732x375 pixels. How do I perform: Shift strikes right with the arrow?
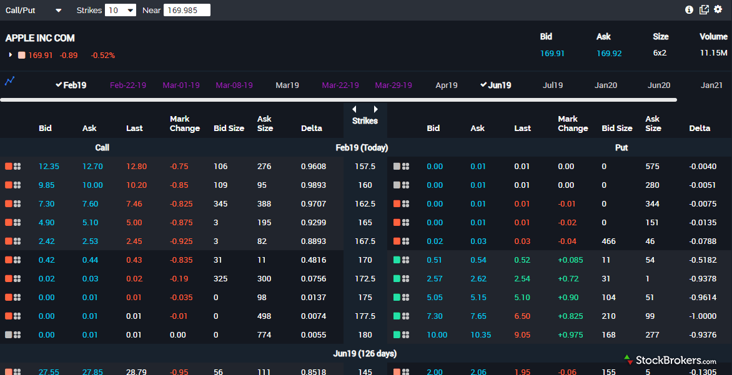pos(376,109)
